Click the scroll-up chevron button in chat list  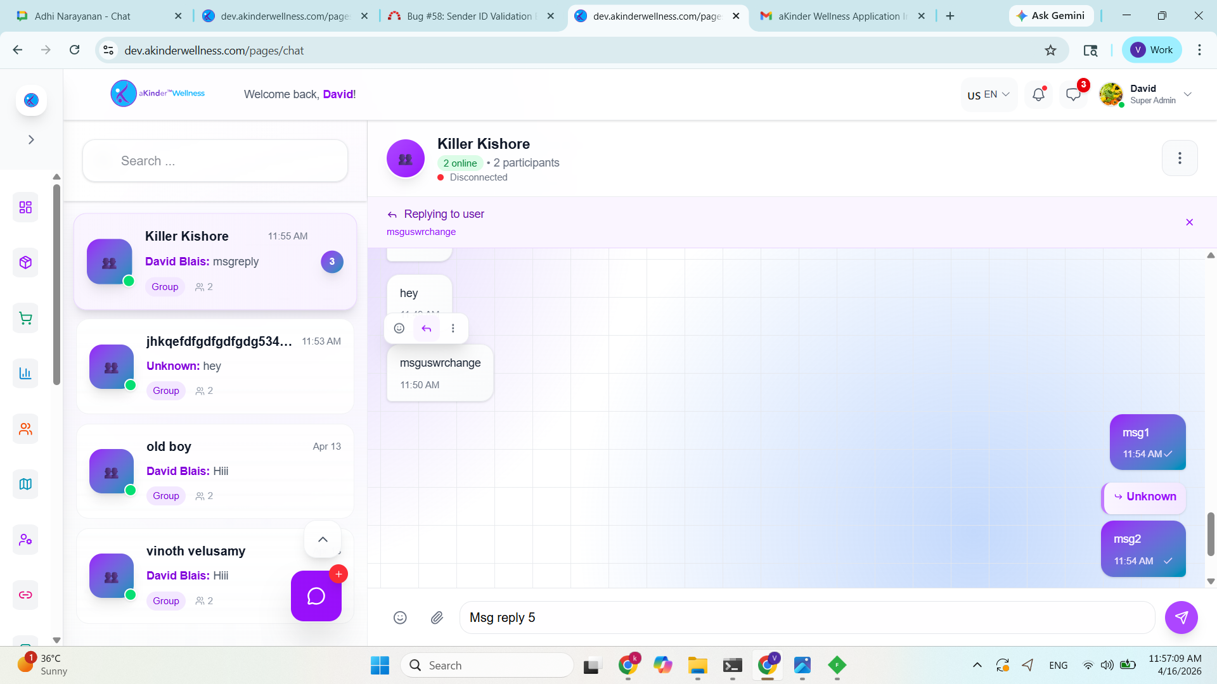pyautogui.click(x=323, y=540)
